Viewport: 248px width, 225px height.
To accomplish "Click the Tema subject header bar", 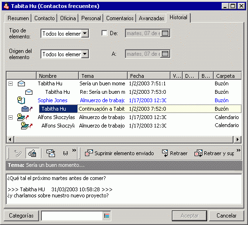I will click(124, 165).
